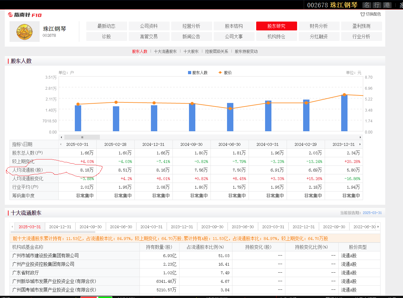Open the 行业分析 tab
The image size is (403, 298).
point(361,36)
